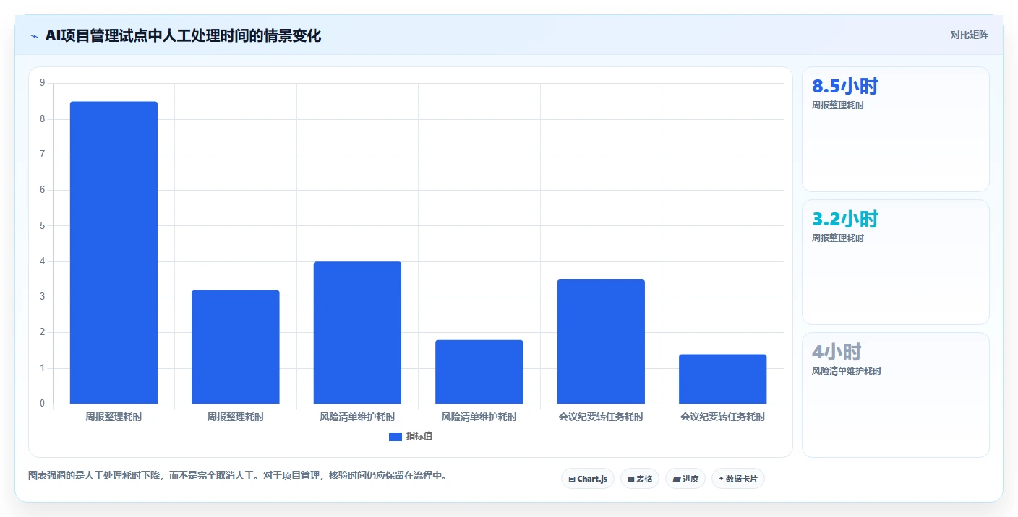1018x517 pixels.
Task: Click the 会议纪要转任务耗时 bar valued 3.5
Action: (601, 342)
